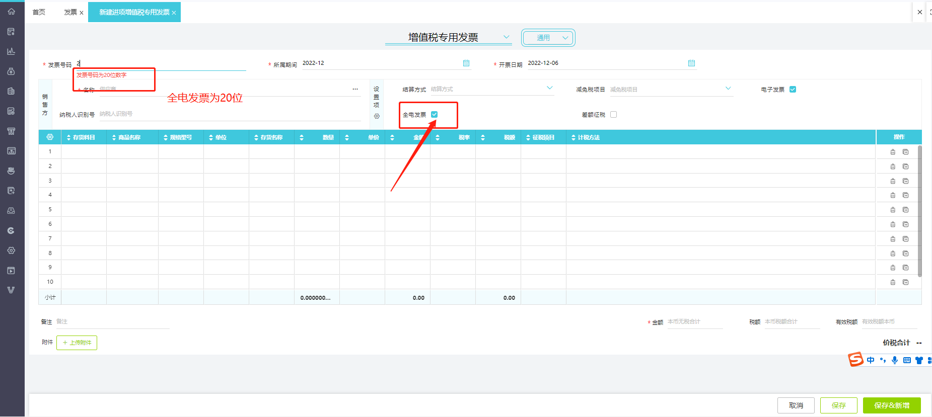Open table column settings gear icon

(50, 137)
